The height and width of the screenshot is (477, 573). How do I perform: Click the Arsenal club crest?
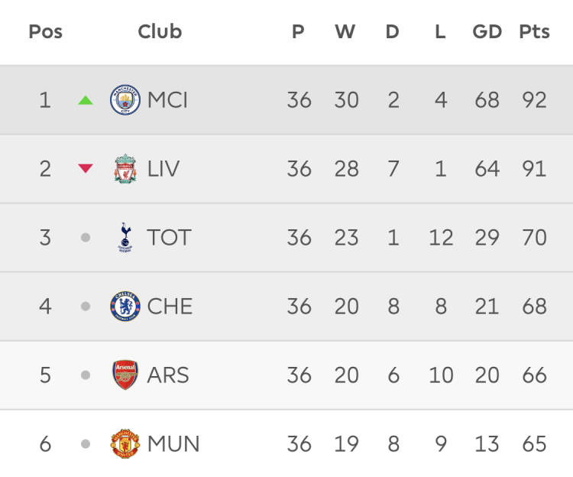pyautogui.click(x=125, y=375)
